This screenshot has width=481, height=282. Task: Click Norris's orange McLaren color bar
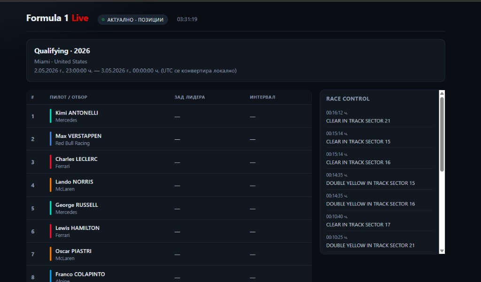click(x=51, y=185)
